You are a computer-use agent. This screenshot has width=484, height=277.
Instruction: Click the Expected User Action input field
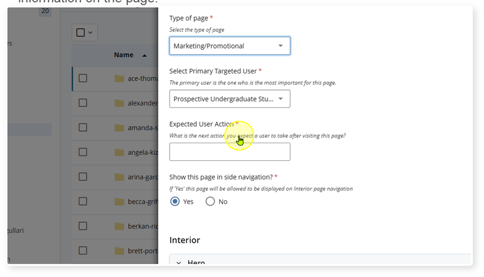(x=230, y=152)
